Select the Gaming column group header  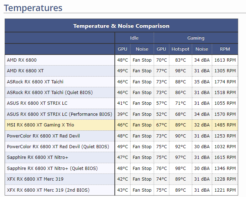[x=196, y=38]
